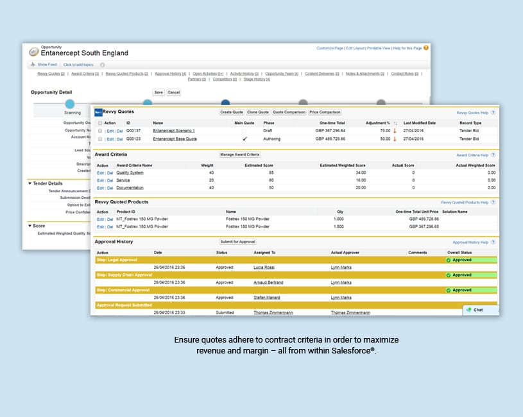Click to add topics link
This screenshot has width=523, height=417.
point(79,65)
